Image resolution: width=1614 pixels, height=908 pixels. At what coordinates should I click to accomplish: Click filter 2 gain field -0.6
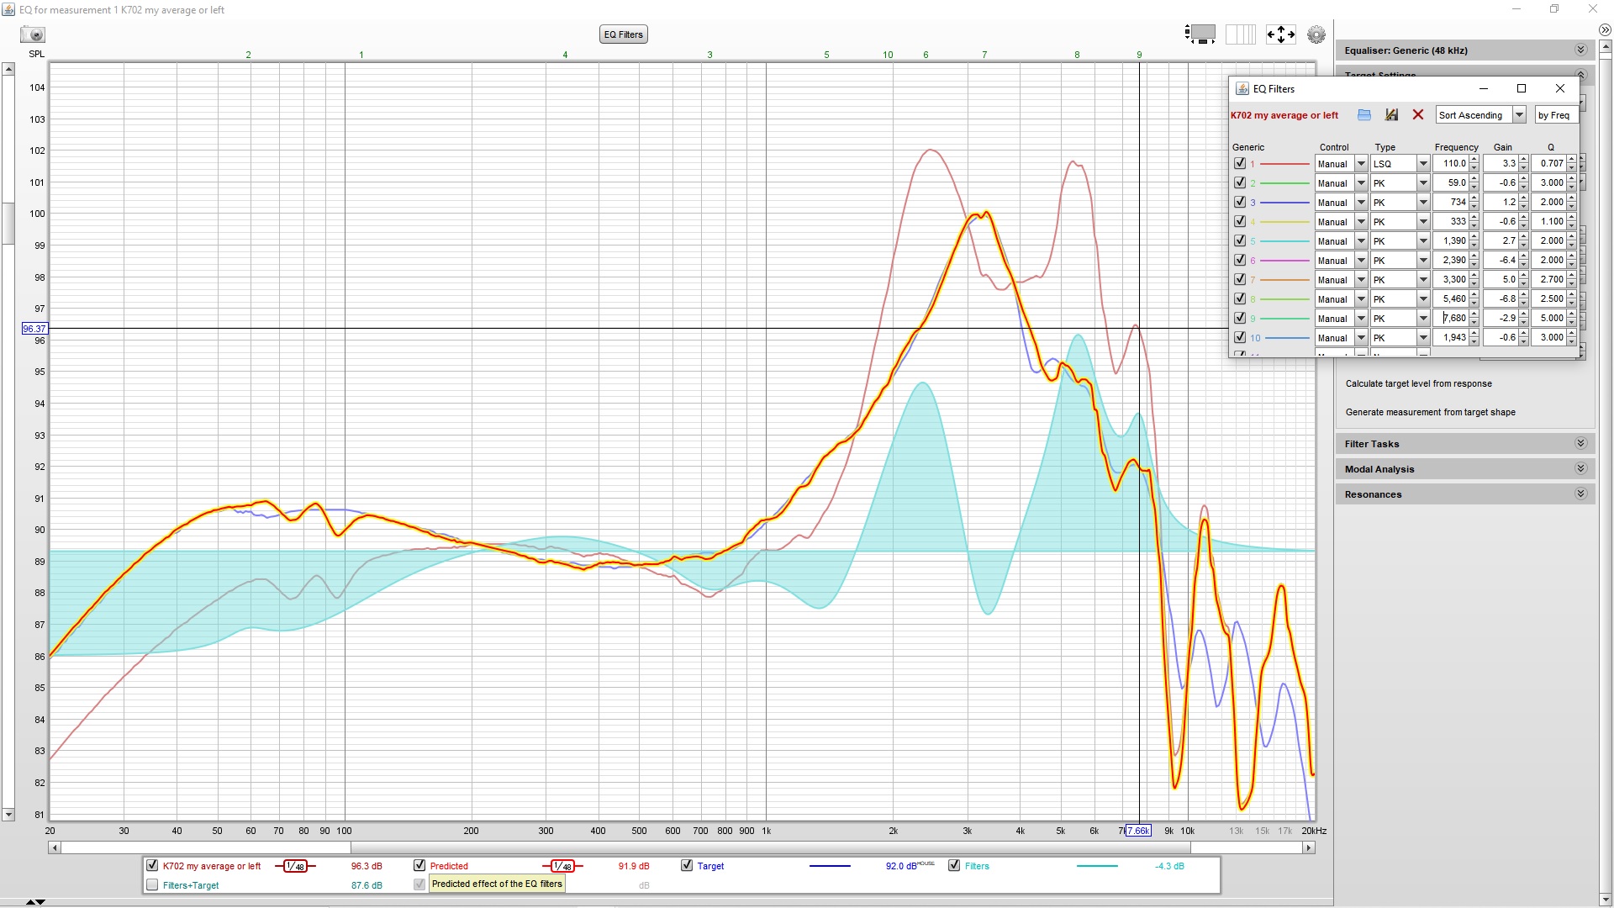(x=1501, y=183)
